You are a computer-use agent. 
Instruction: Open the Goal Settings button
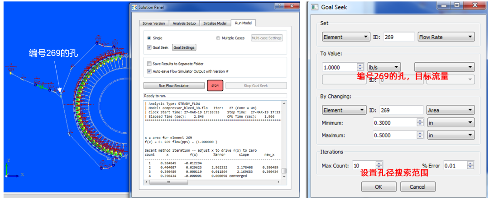[x=184, y=47]
